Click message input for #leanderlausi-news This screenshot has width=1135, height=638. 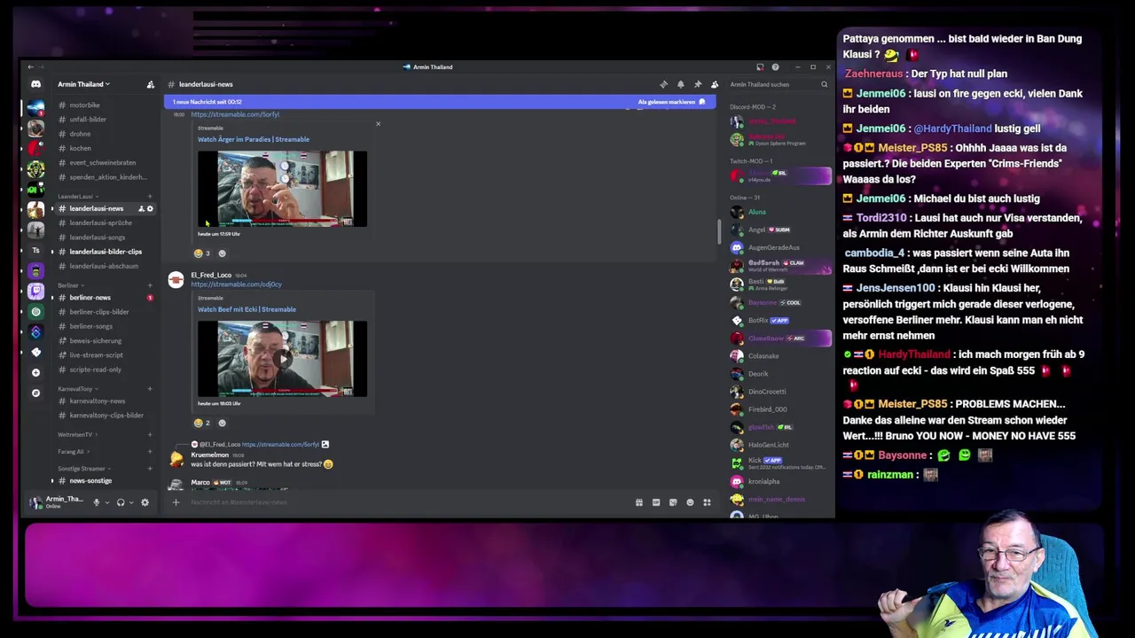tap(408, 502)
